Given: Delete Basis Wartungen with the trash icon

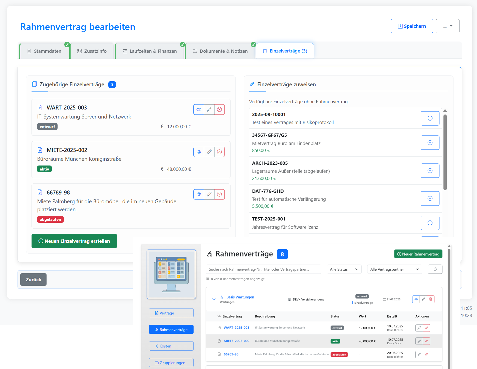Looking at the screenshot, I should (430, 299).
